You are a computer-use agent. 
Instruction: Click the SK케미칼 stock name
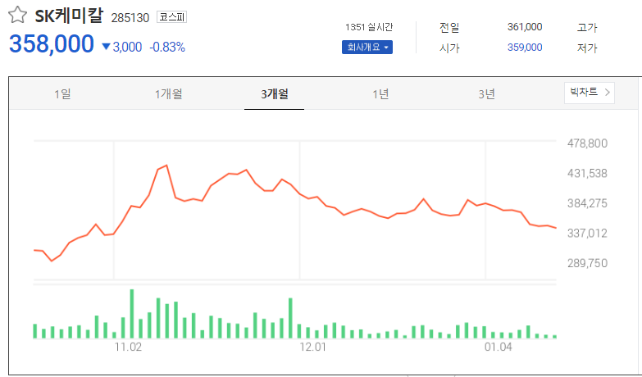[69, 16]
